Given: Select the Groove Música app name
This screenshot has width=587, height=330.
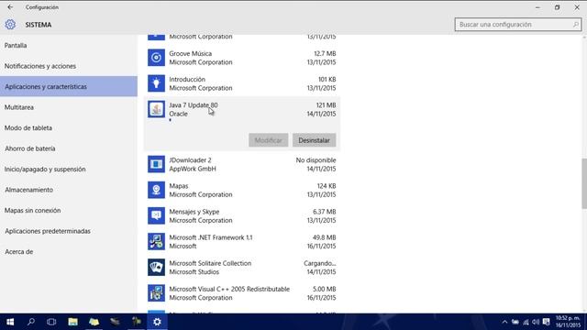Looking at the screenshot, I should click(x=190, y=53).
